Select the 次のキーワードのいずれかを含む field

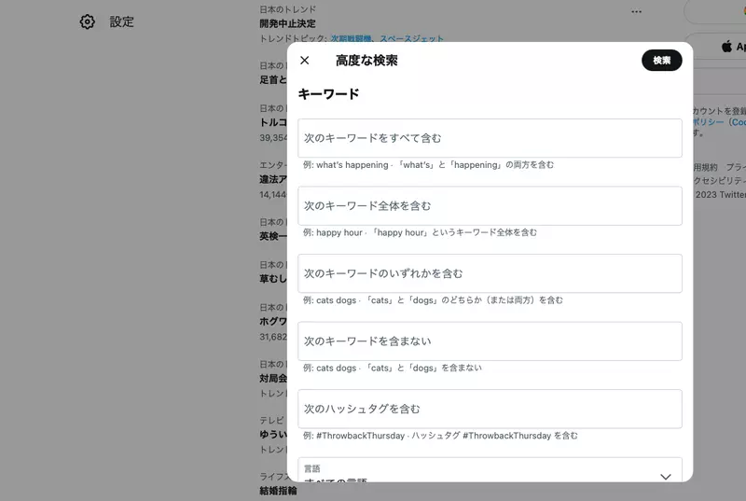point(490,274)
